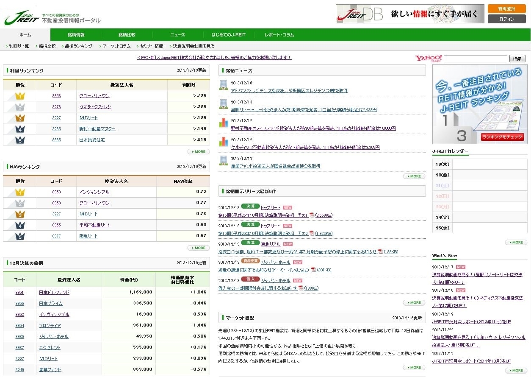The image size is (531, 377).
Task: Open 銘柄ランキング in the sub-navigation
Action: [x=78, y=46]
